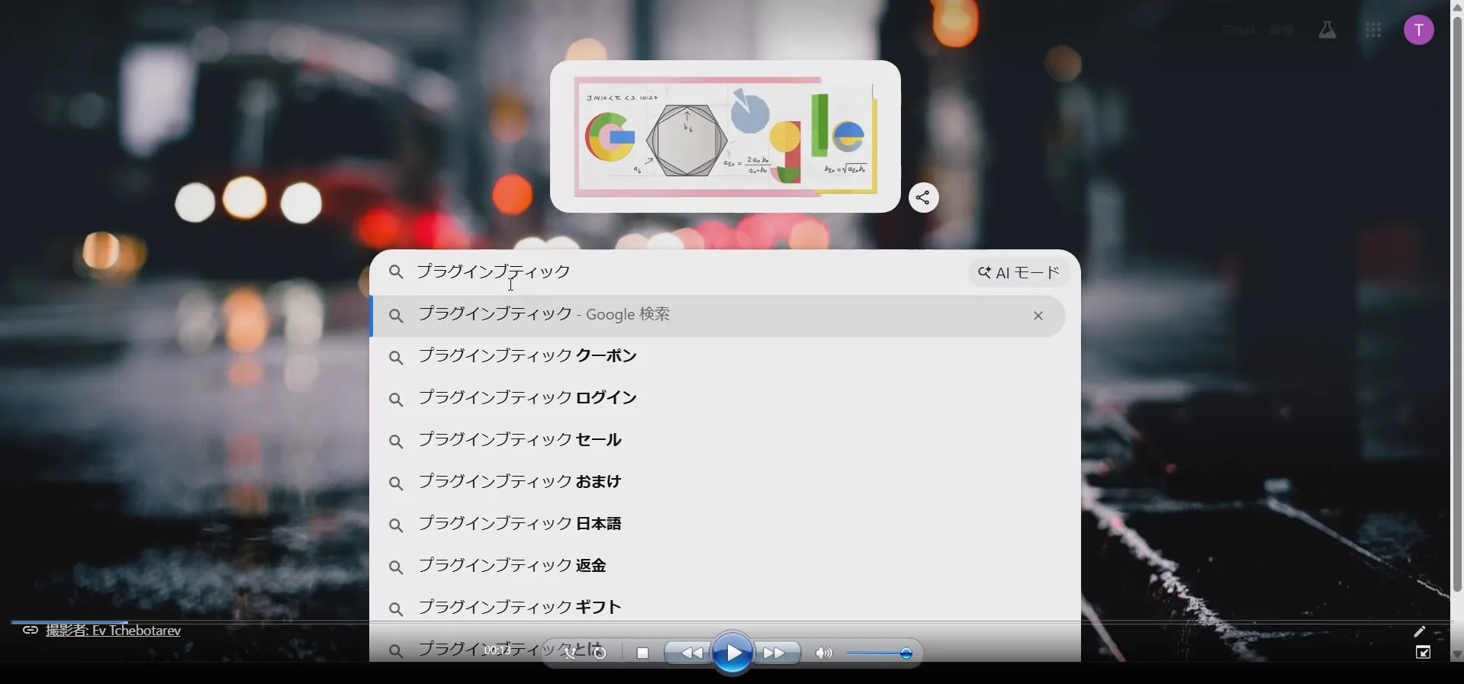Open photographer credit Ev Tchebotarev link
This screenshot has width=1464, height=684.
tap(114, 631)
